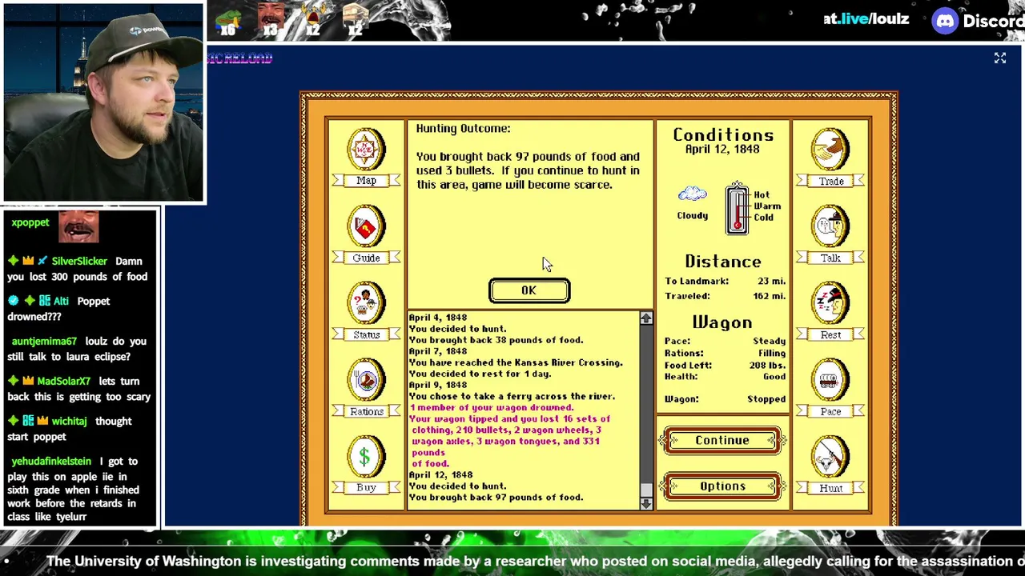The width and height of the screenshot is (1025, 576).
Task: Click the streamer webcam feed
Action: [x=103, y=102]
